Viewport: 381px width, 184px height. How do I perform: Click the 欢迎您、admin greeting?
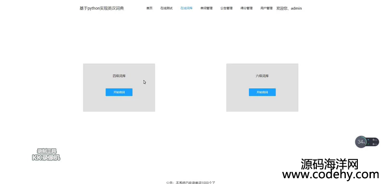click(289, 8)
